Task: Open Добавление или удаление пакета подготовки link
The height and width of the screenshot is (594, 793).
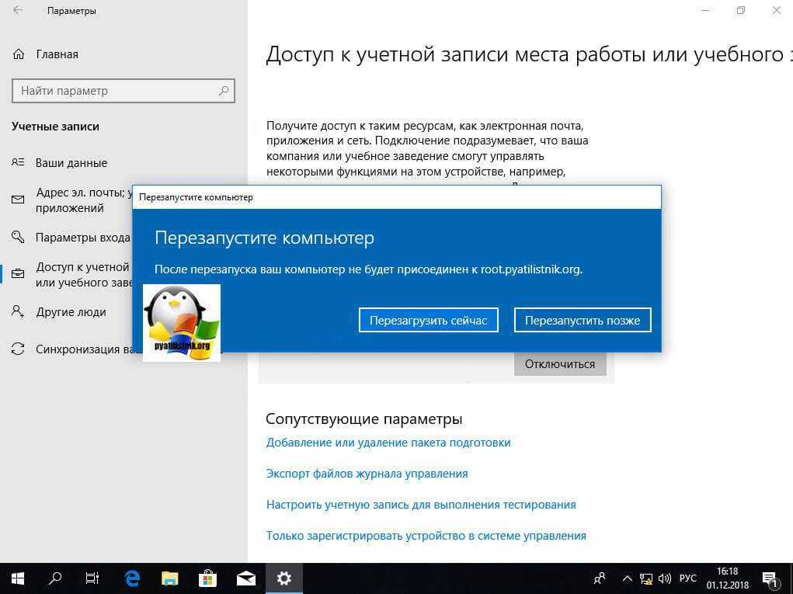Action: point(388,443)
